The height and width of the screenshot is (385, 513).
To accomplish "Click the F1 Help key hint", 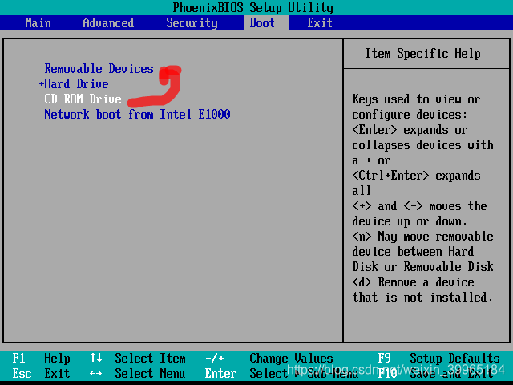I will [41, 359].
